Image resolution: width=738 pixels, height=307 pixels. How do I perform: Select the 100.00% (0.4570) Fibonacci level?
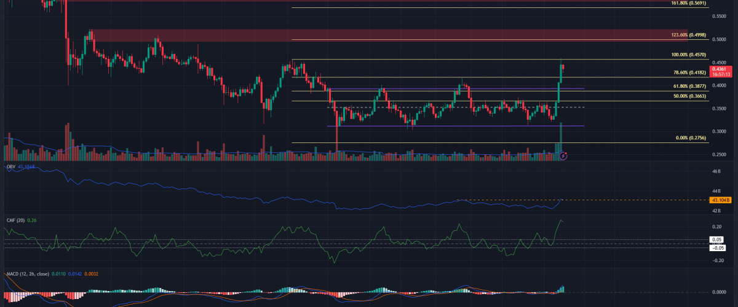pos(689,55)
